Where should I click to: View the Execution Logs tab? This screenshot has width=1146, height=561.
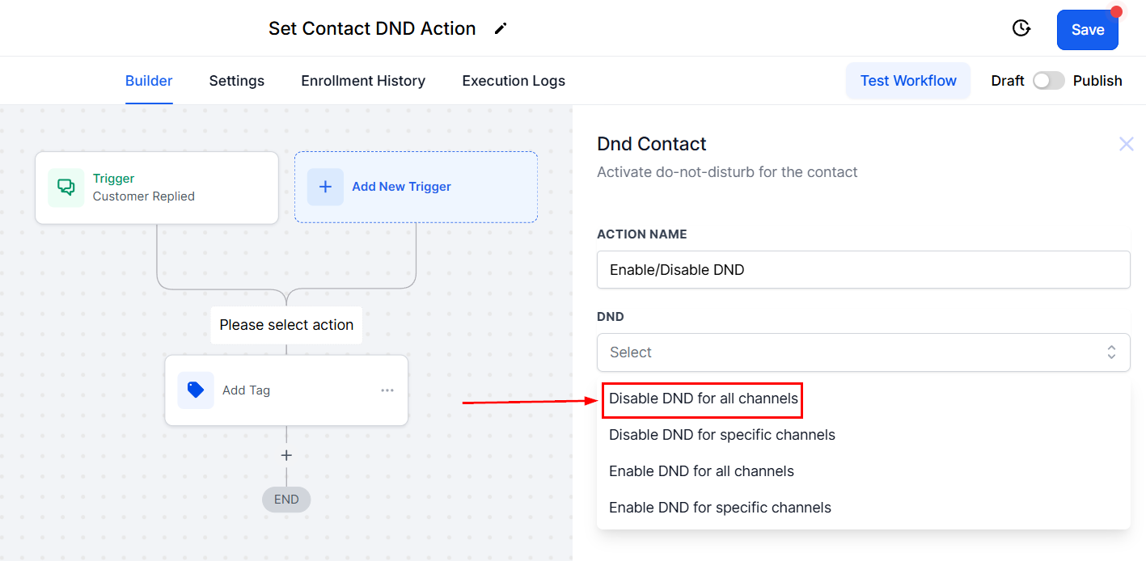(x=514, y=81)
